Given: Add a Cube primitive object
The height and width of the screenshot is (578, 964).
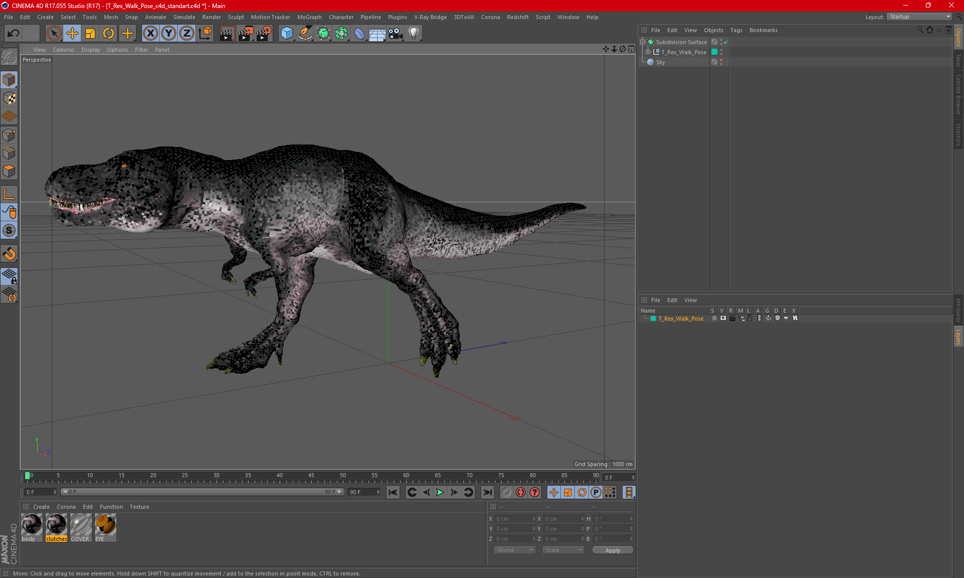Looking at the screenshot, I should (287, 34).
